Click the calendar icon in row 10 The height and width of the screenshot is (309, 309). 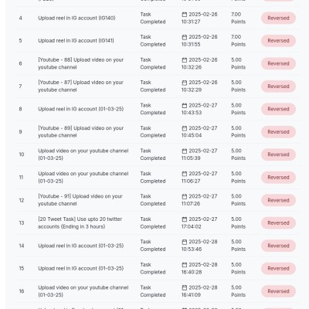click(x=185, y=151)
